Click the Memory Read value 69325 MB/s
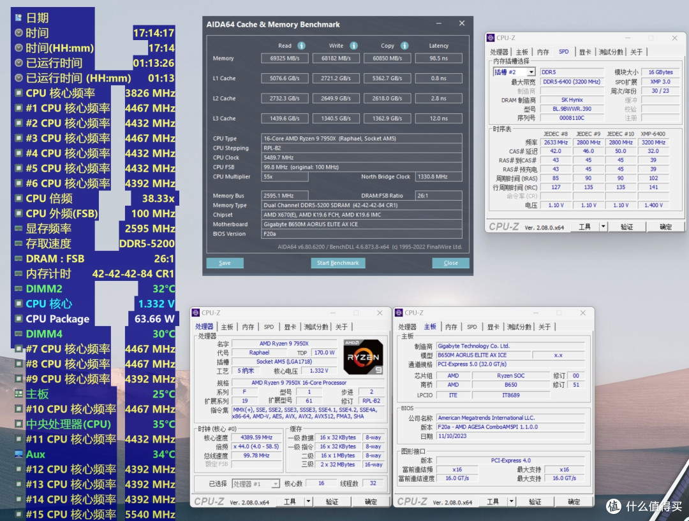This screenshot has width=689, height=521. [285, 58]
